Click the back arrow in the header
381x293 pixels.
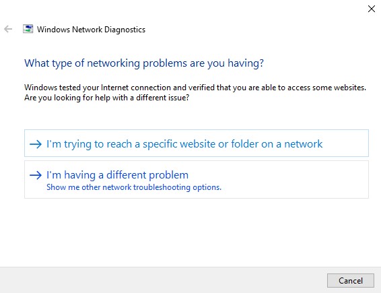[x=8, y=29]
